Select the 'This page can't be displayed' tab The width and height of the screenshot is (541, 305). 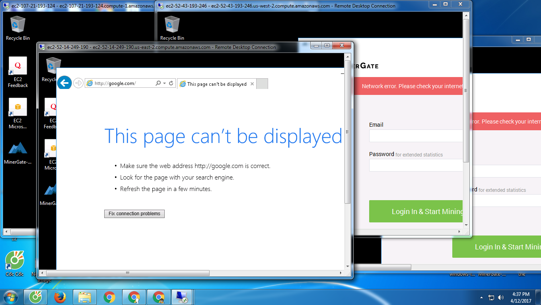[213, 84]
